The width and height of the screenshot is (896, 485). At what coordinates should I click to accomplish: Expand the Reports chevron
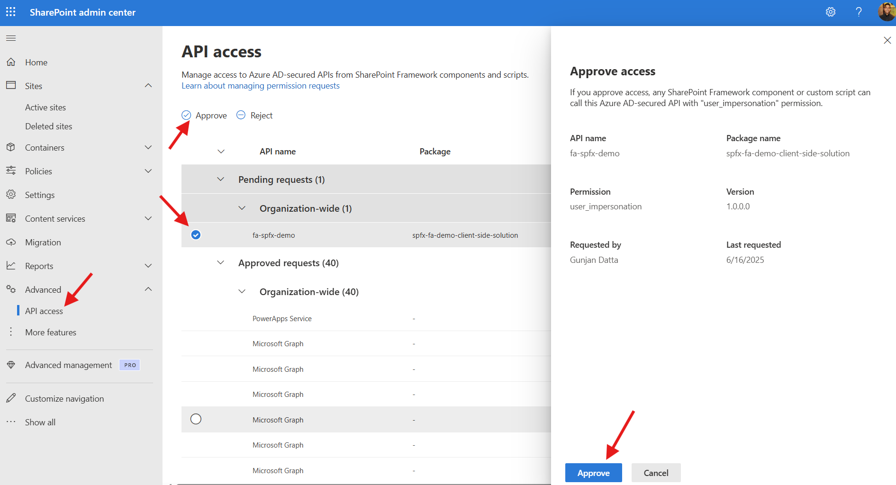coord(148,266)
